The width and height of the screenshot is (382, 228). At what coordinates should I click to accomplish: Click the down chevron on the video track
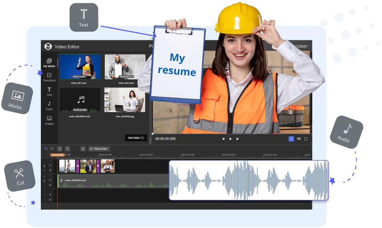tap(44, 170)
